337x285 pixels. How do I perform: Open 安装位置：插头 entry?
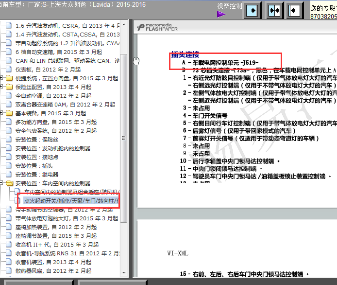pos(34,166)
